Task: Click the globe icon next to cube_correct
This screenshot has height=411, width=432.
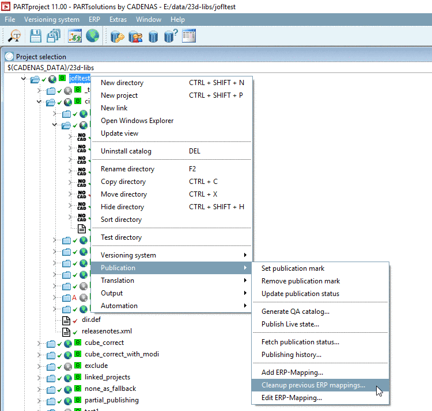Action: (x=68, y=343)
